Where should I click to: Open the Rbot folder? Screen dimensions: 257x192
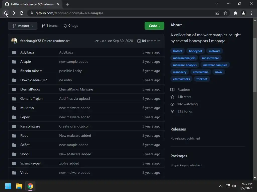point(24,136)
